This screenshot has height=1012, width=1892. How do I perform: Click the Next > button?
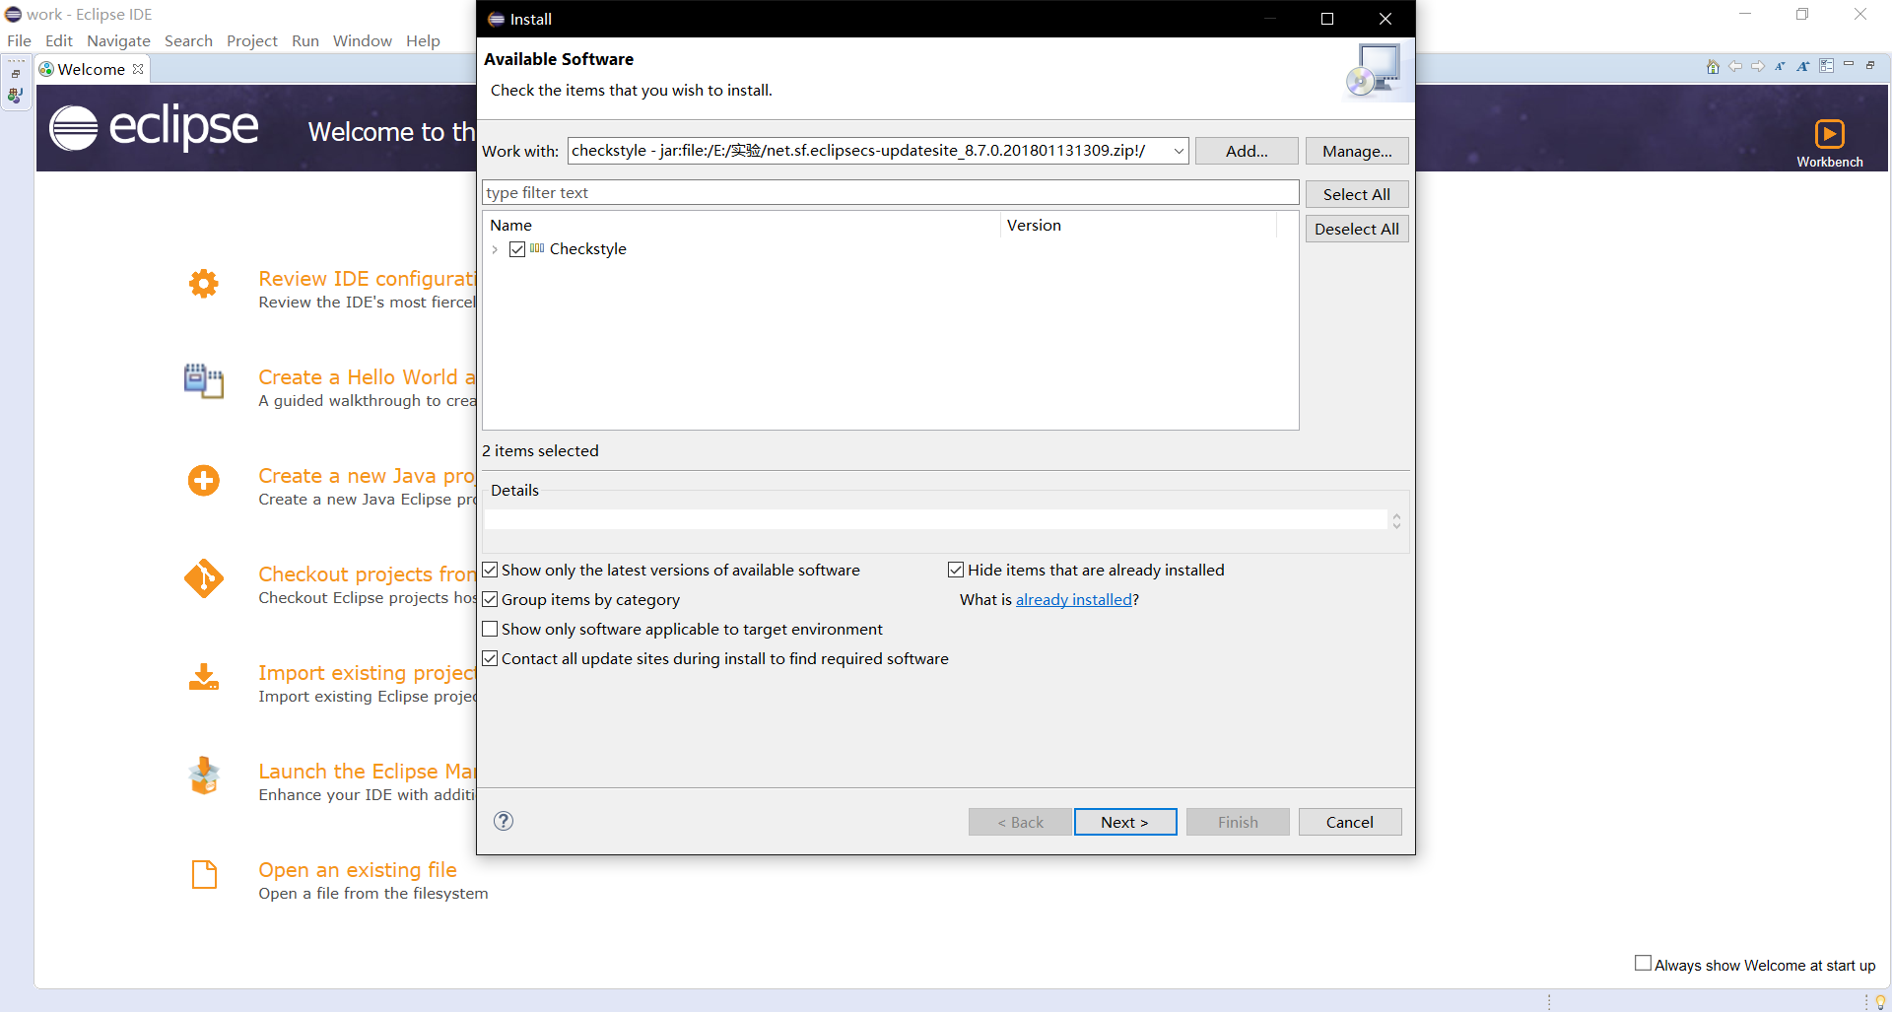coord(1125,822)
